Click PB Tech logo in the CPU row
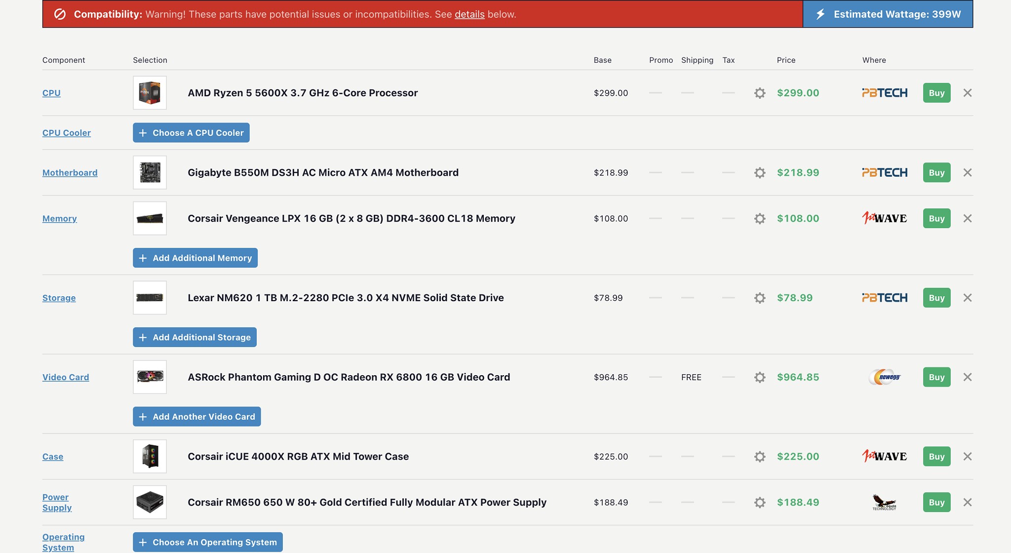Image resolution: width=1011 pixels, height=553 pixels. (x=885, y=93)
